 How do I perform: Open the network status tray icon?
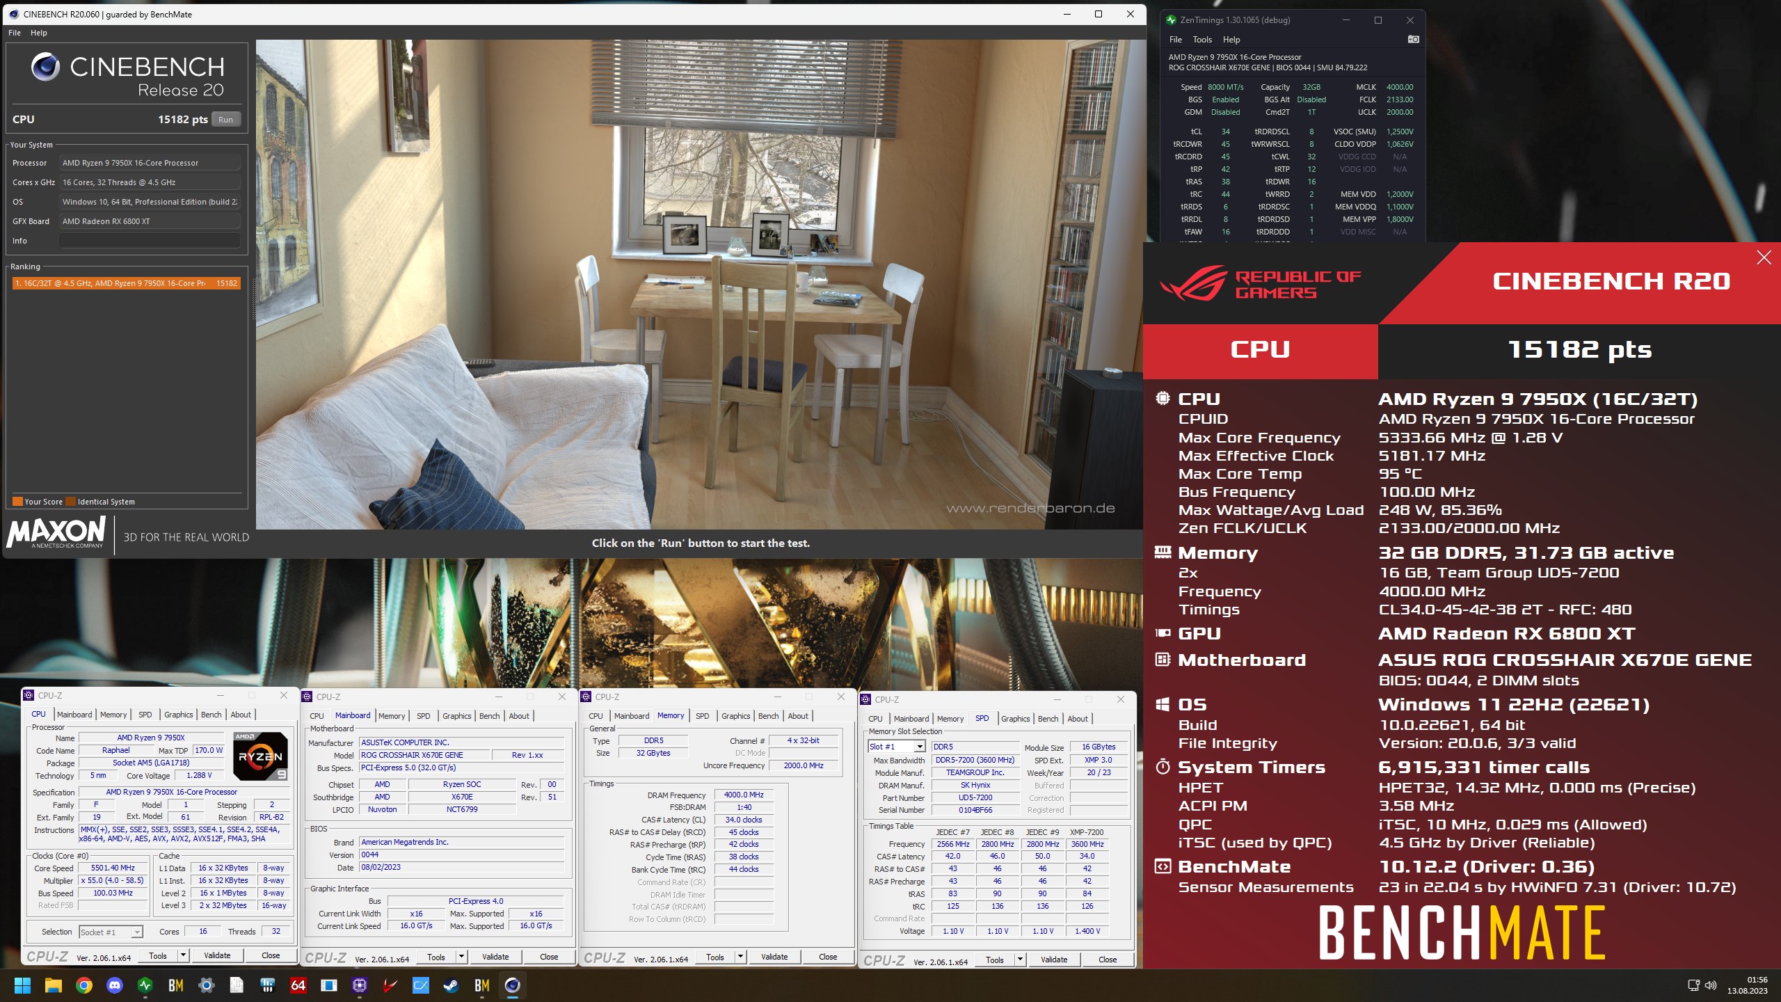1694,985
